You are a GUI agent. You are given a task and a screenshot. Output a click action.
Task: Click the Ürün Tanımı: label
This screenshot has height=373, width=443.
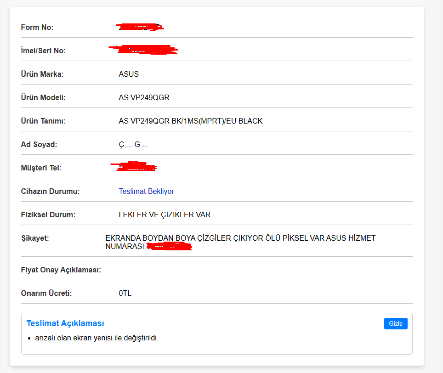click(x=43, y=121)
